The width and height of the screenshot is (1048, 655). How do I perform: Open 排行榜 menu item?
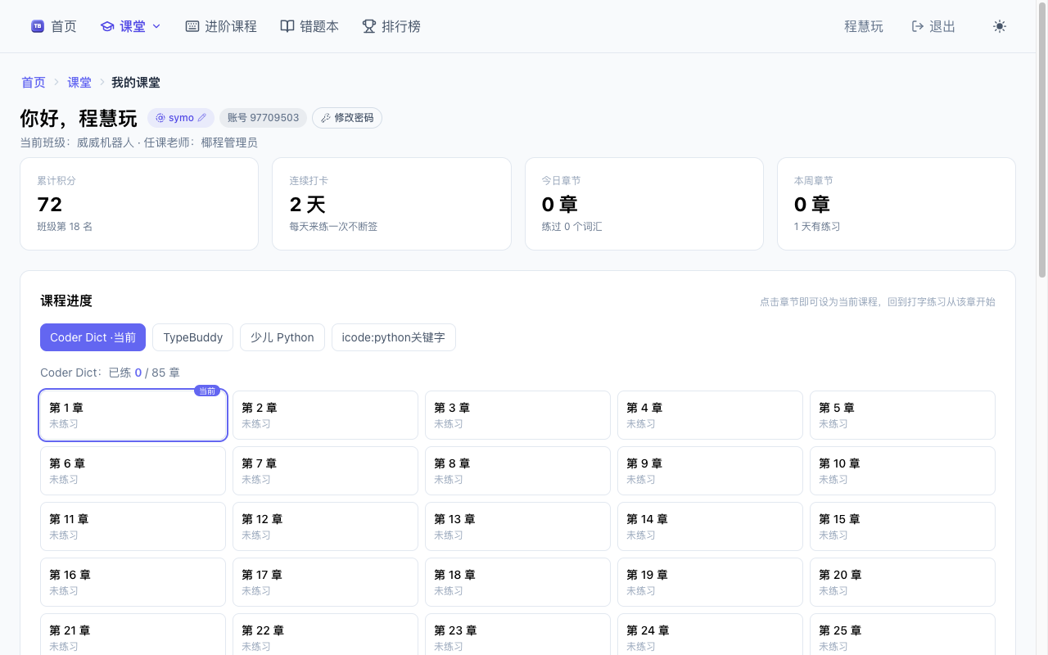(391, 26)
